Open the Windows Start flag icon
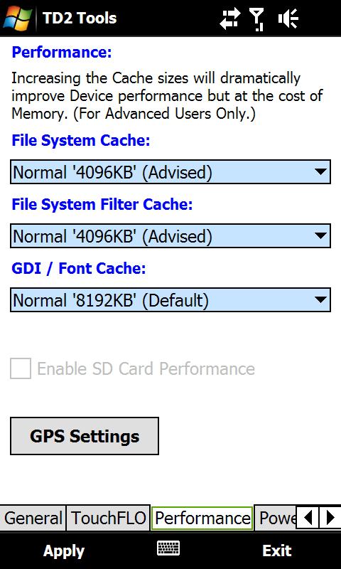Viewport: 341px width, 569px height. 17,17
